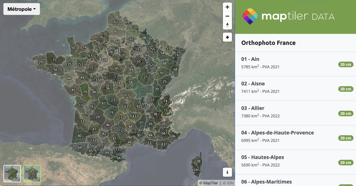Click the 20 cm badge for Hautes-Alpes
Viewport: 356px width, 186px height.
coord(346,163)
